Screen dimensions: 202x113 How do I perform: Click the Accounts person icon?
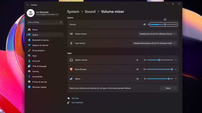29,61
